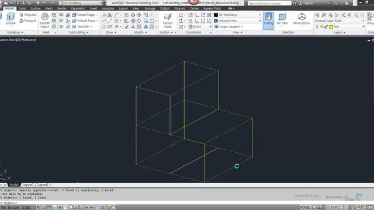Toggle MODEL space button in status bar
374x210 pixels.
pos(305,208)
